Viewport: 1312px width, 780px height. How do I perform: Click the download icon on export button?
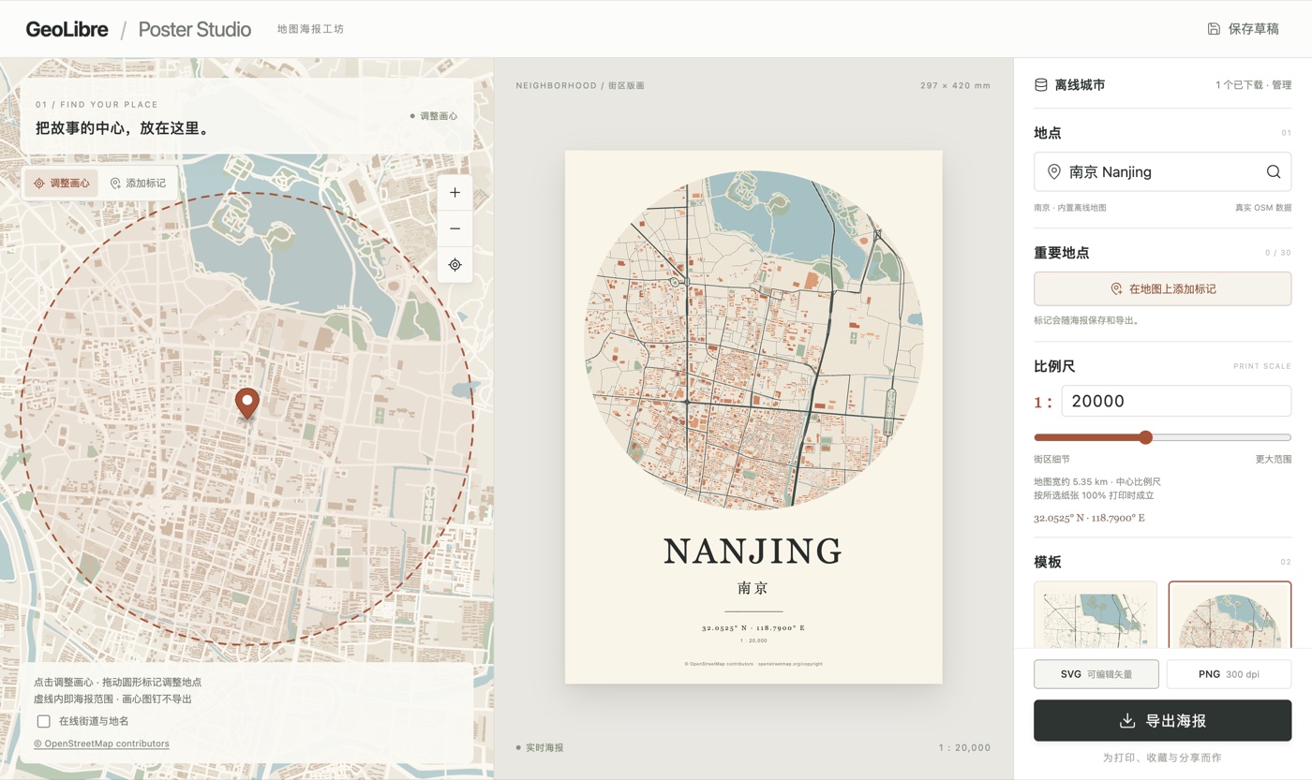click(1127, 721)
